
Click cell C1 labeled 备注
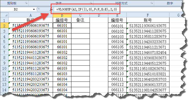tap(80, 20)
